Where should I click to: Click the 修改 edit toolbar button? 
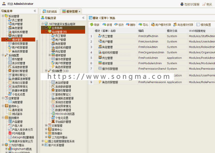119,25
